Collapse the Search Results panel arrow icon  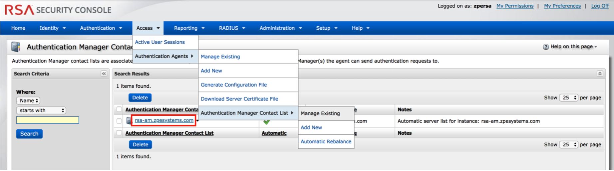tap(600, 74)
